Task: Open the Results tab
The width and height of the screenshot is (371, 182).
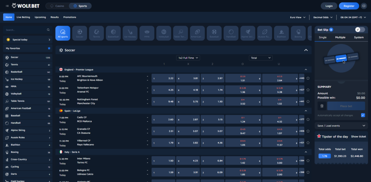Action: click(x=55, y=17)
